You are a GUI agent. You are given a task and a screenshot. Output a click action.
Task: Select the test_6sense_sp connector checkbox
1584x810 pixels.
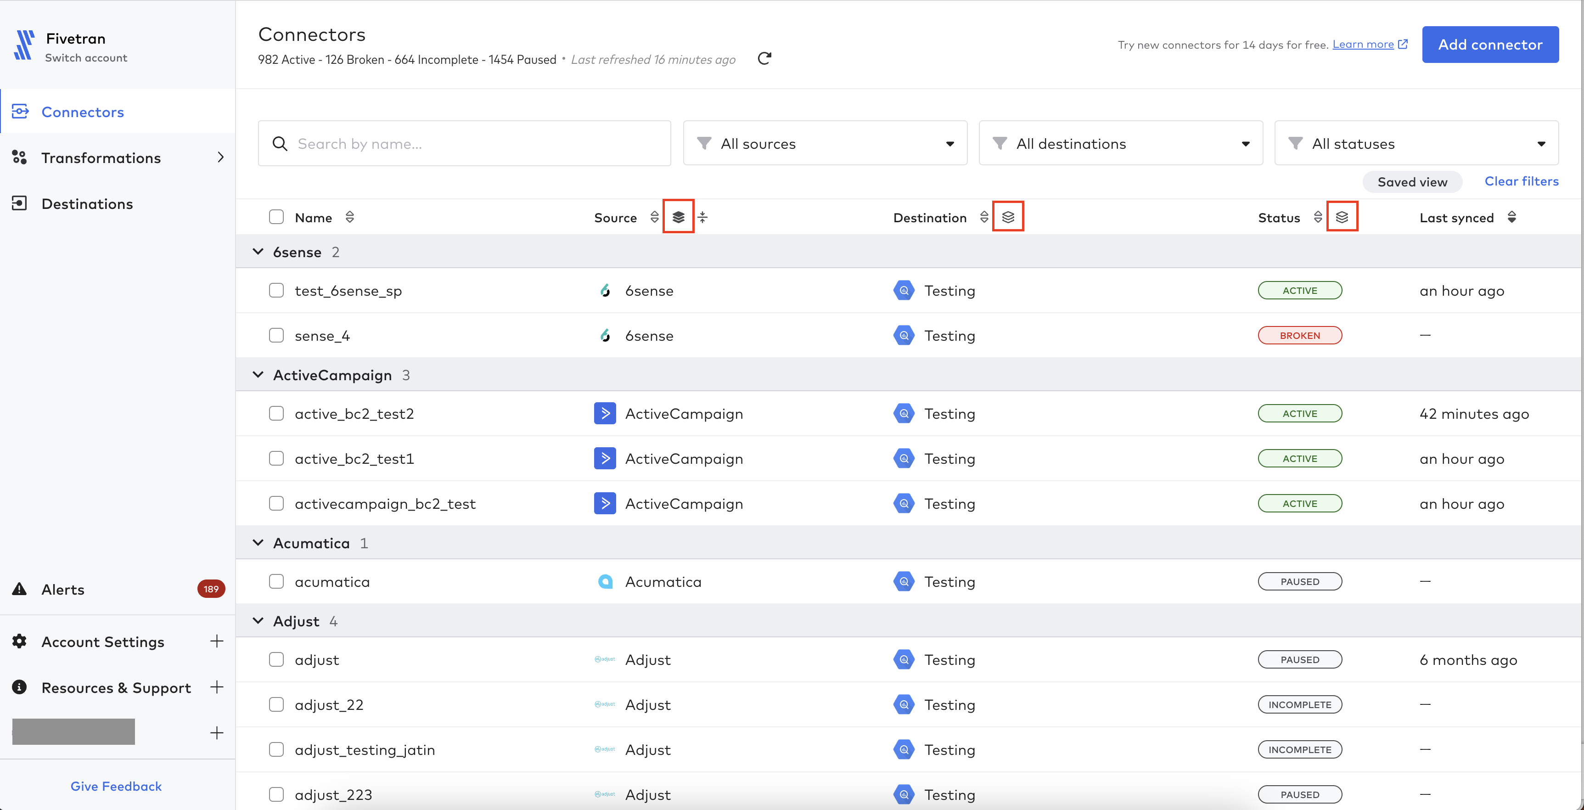click(x=276, y=290)
